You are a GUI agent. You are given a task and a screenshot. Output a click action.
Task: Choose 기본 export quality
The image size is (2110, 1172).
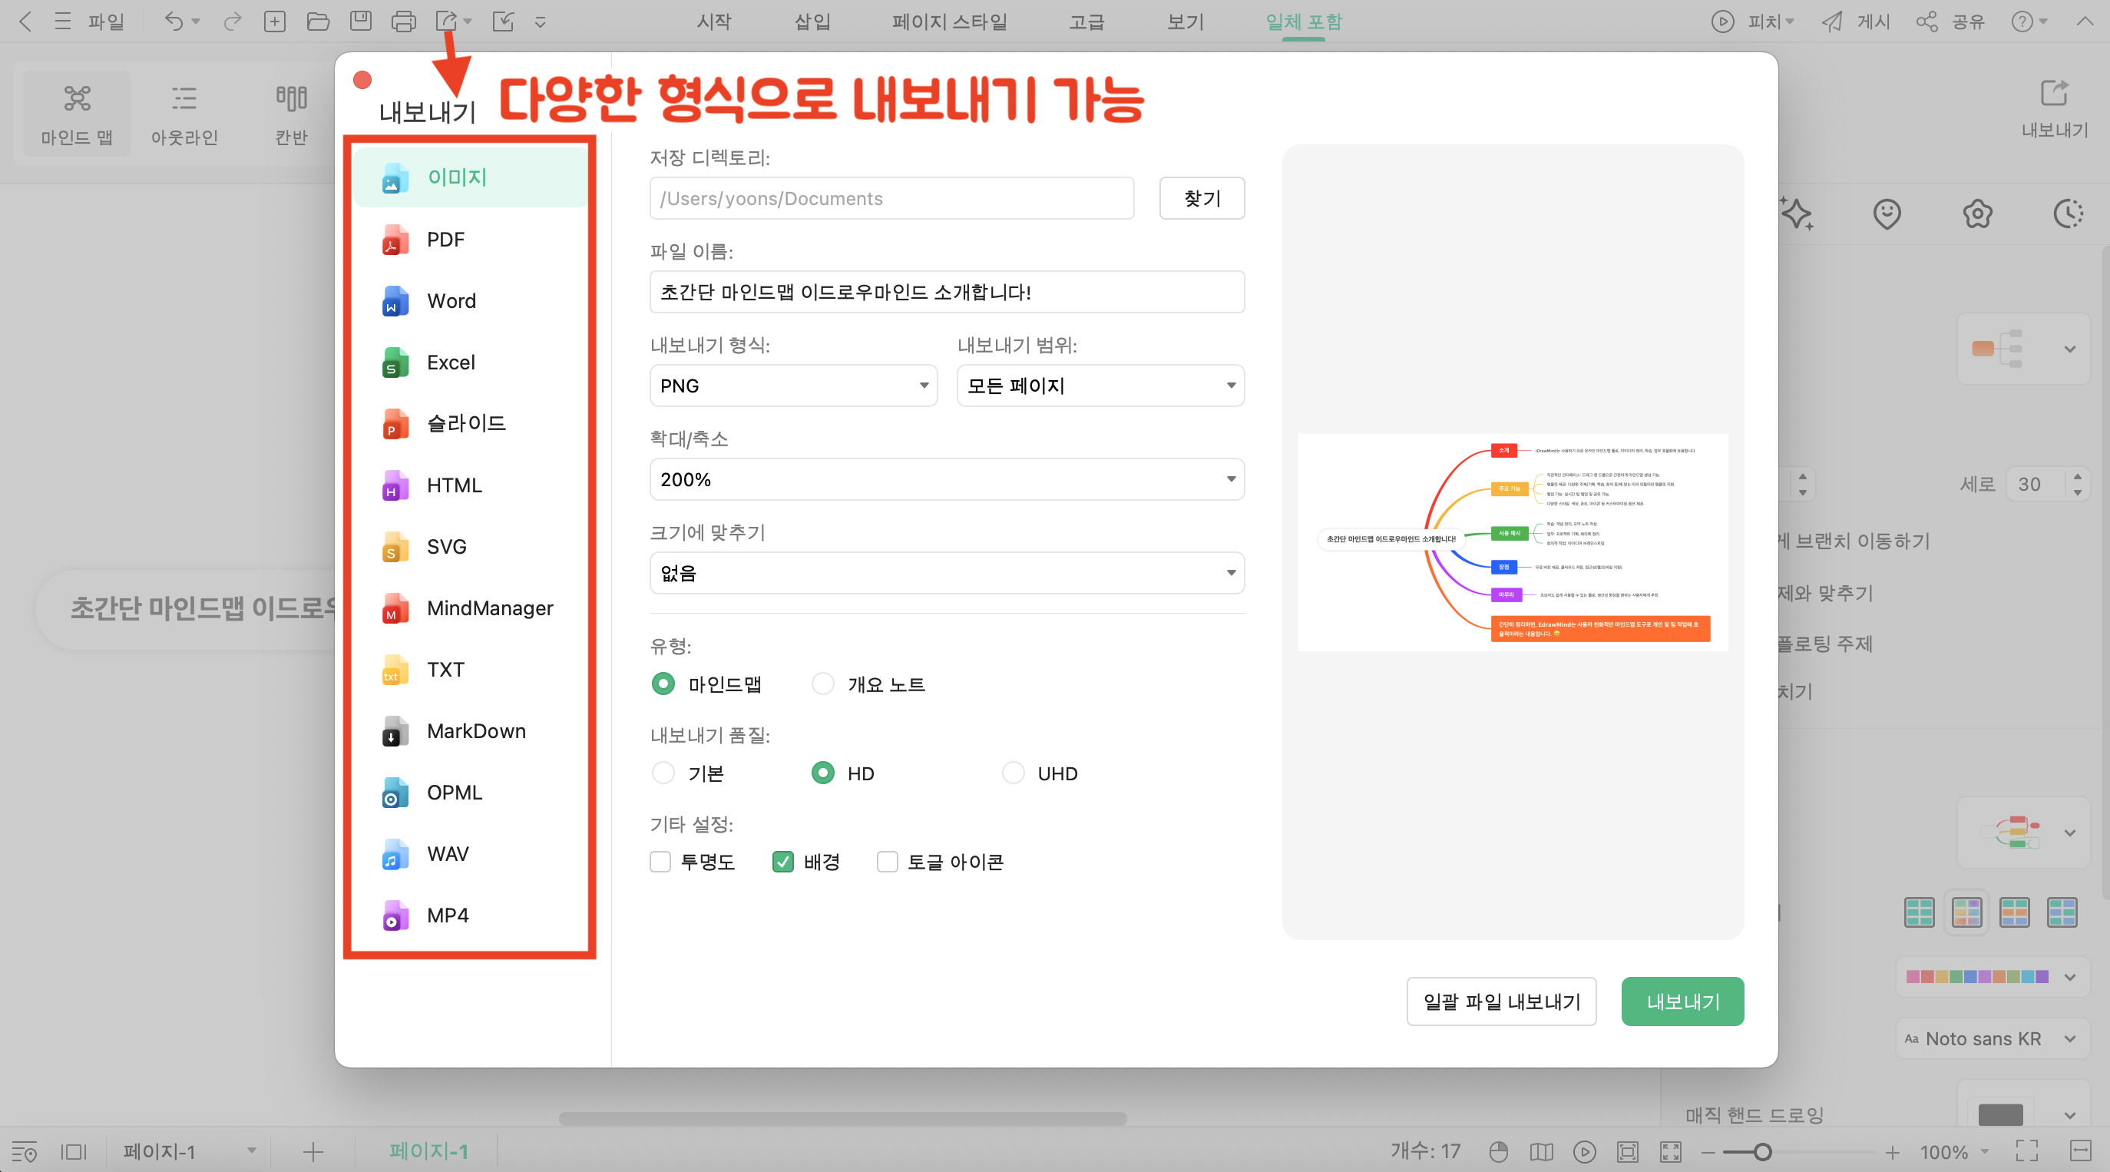pyautogui.click(x=663, y=773)
